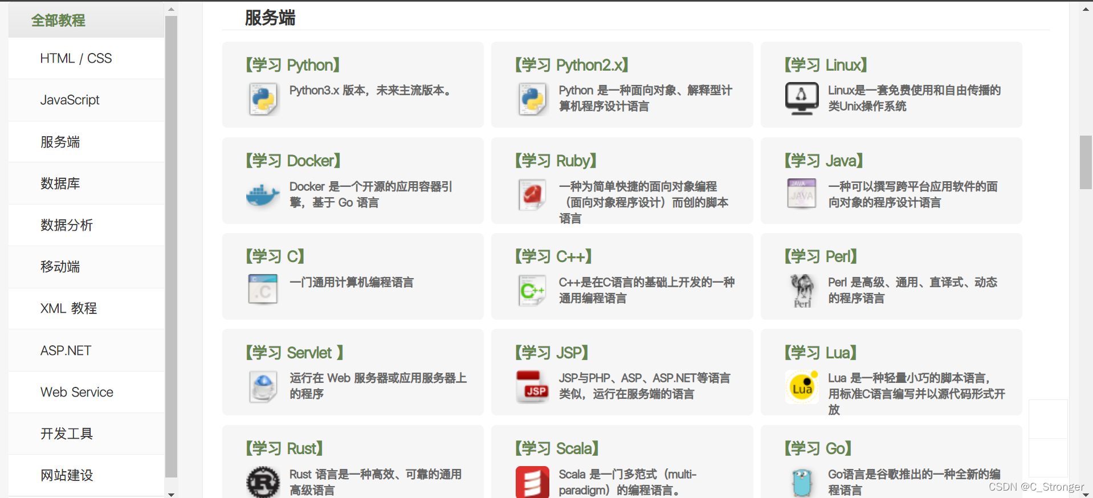Open the 【学习 C++】 tutorial link
The height and width of the screenshot is (498, 1093).
click(x=553, y=256)
